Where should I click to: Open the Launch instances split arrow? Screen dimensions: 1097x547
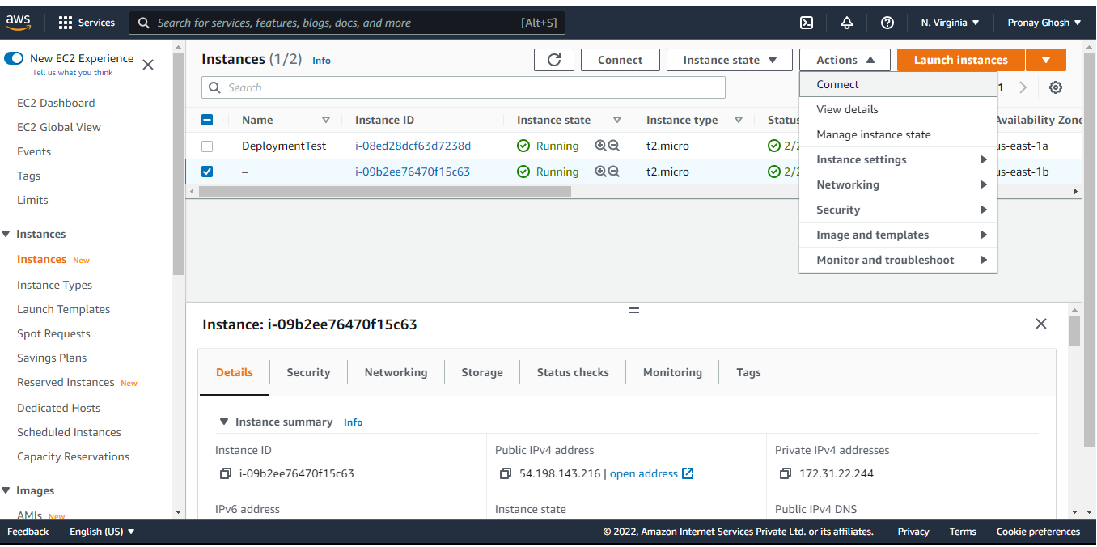(x=1046, y=60)
